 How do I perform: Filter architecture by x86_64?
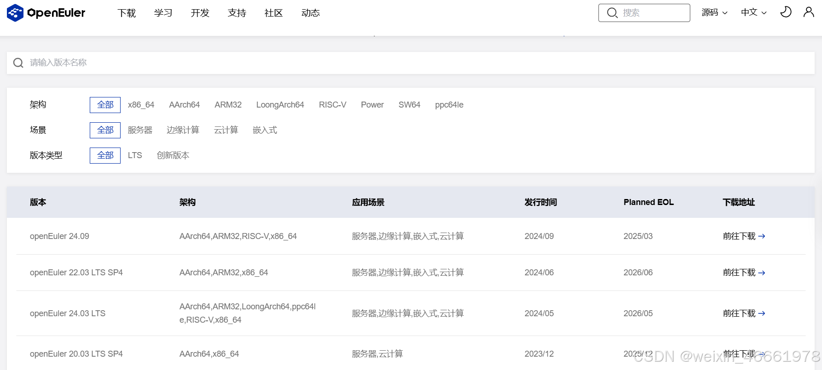point(141,105)
